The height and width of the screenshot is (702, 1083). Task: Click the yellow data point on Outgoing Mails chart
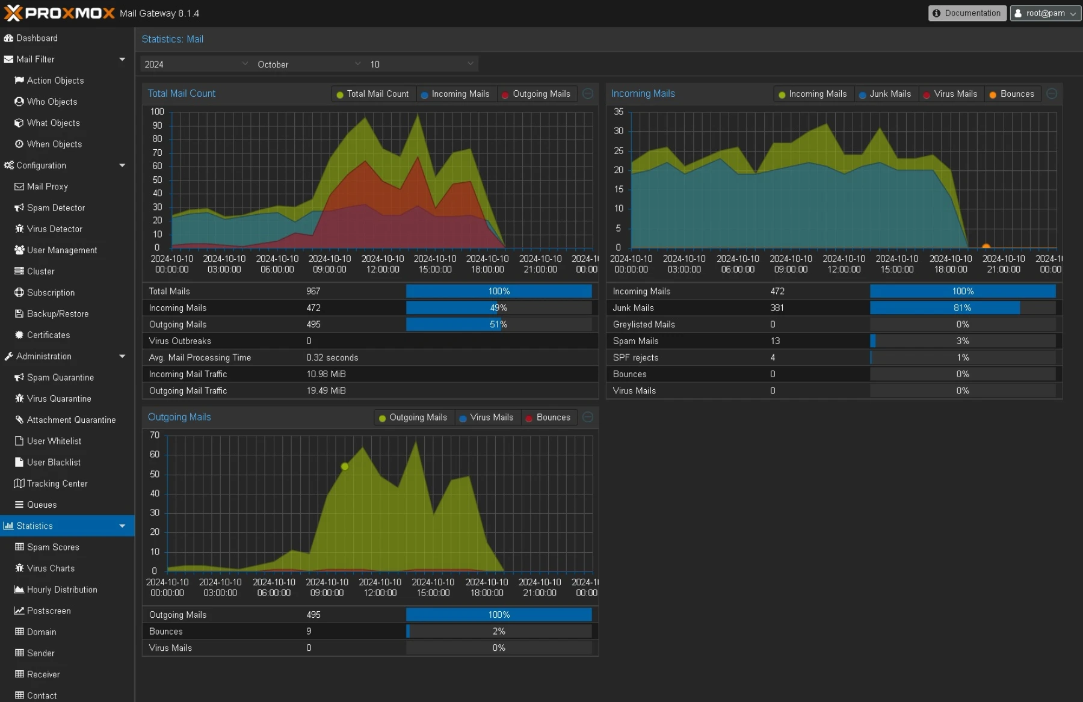(345, 466)
